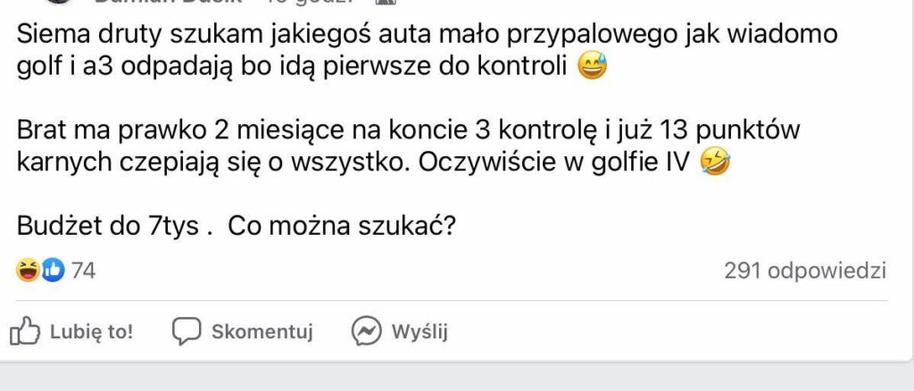Image resolution: width=914 pixels, height=391 pixels.
Task: Click the speech bubble icon beside Skomentuj
Action: click(x=187, y=331)
